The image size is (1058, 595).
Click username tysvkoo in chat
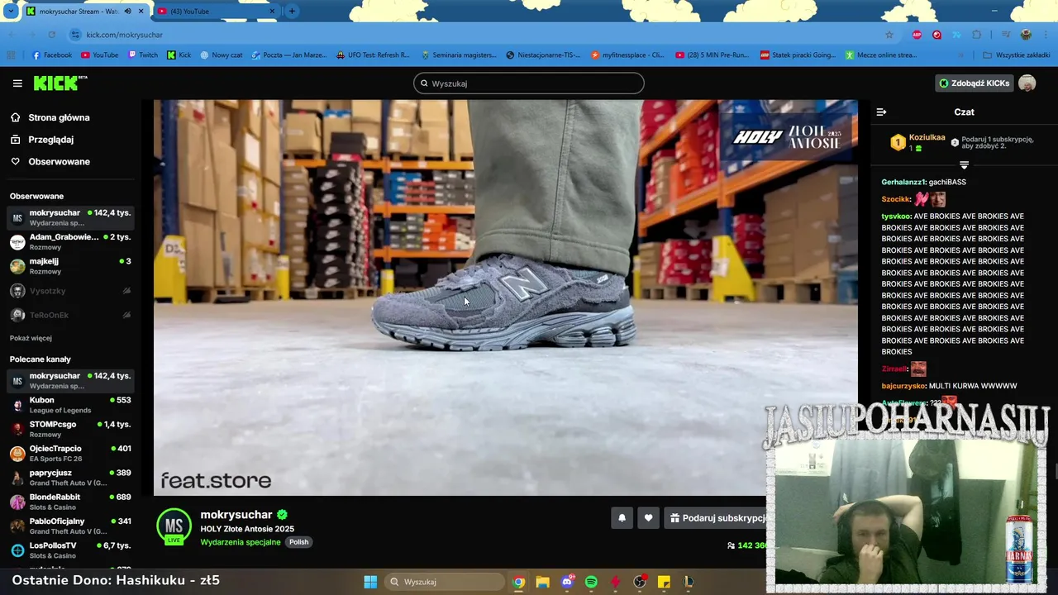(x=896, y=217)
